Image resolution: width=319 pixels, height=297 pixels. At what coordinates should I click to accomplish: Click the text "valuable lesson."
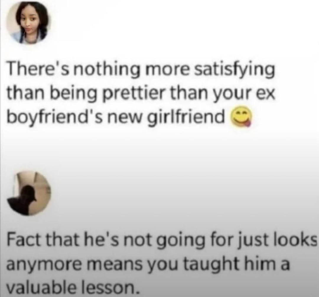pos(74,287)
